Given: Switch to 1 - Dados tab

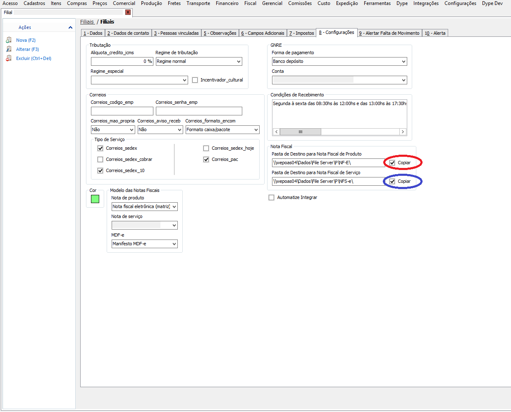Looking at the screenshot, I should (93, 33).
